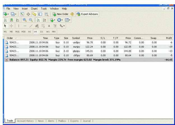Draw a Horizontal Line tool
The image size is (175, 125).
(x=25, y=26)
